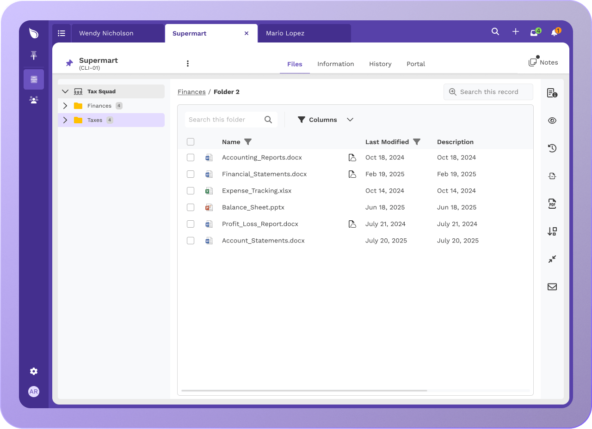This screenshot has width=592, height=429.
Task: Click the version history clock icon
Action: [552, 148]
